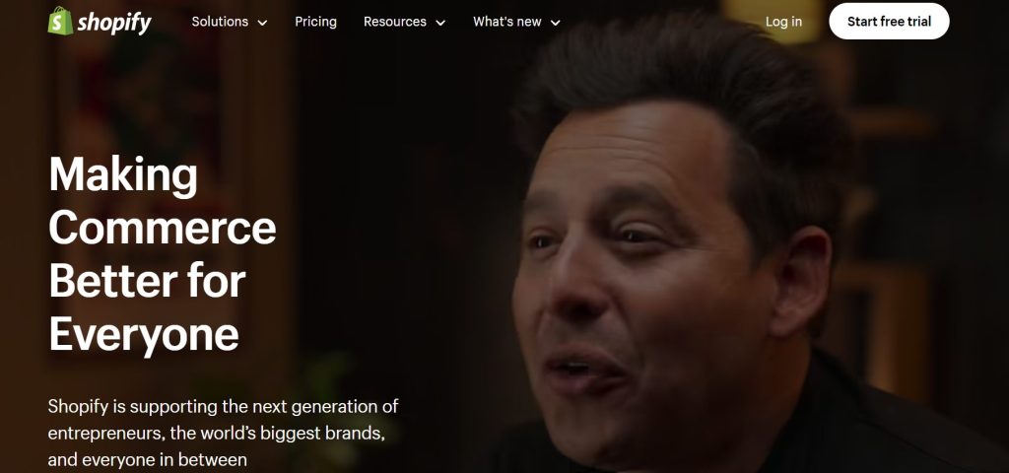This screenshot has width=1009, height=473.
Task: Click the blurred lamp light behind the man
Action: (x=773, y=20)
